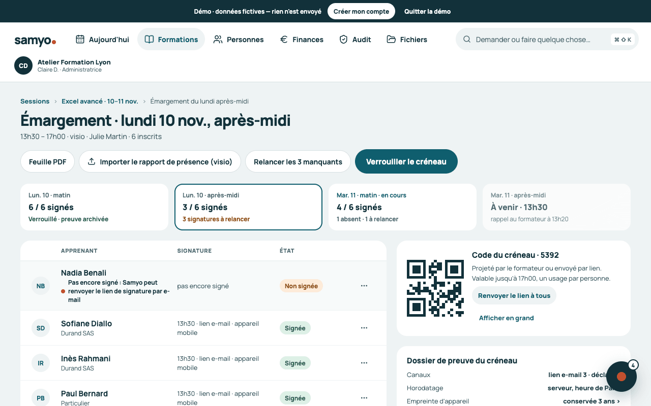Click the IR avatar of Inès Rahmani

pos(41,363)
